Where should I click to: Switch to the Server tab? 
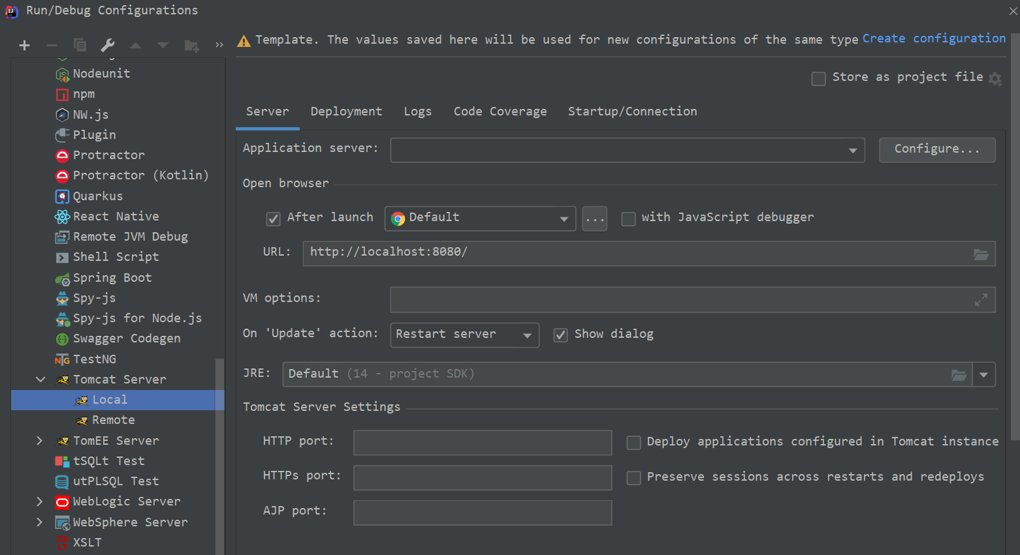(x=267, y=112)
